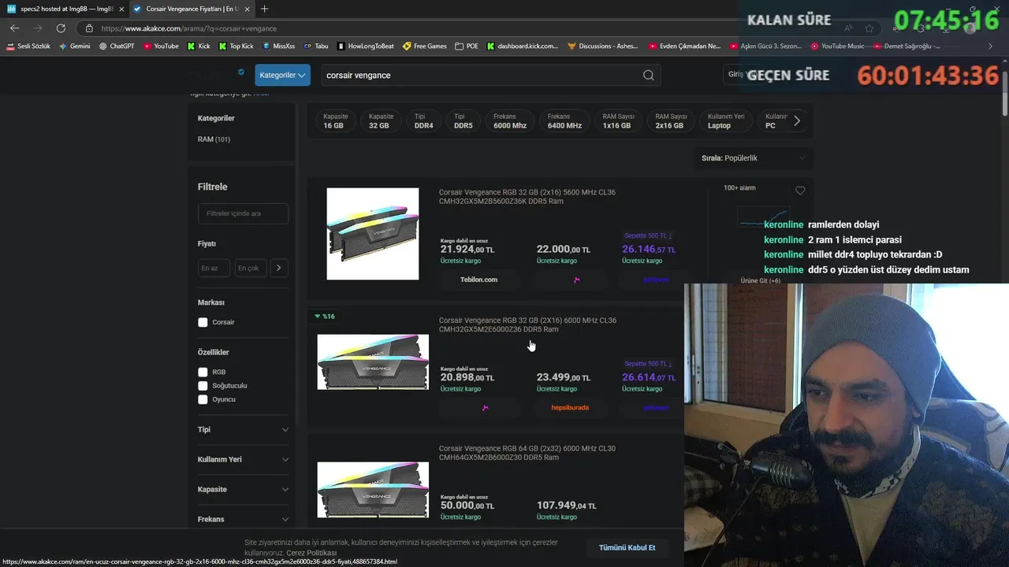Open a new browser tab with the plus icon
Viewport: 1009px width, 567px height.
click(264, 9)
